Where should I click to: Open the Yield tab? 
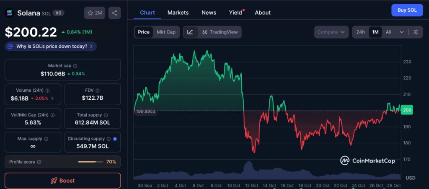235,13
